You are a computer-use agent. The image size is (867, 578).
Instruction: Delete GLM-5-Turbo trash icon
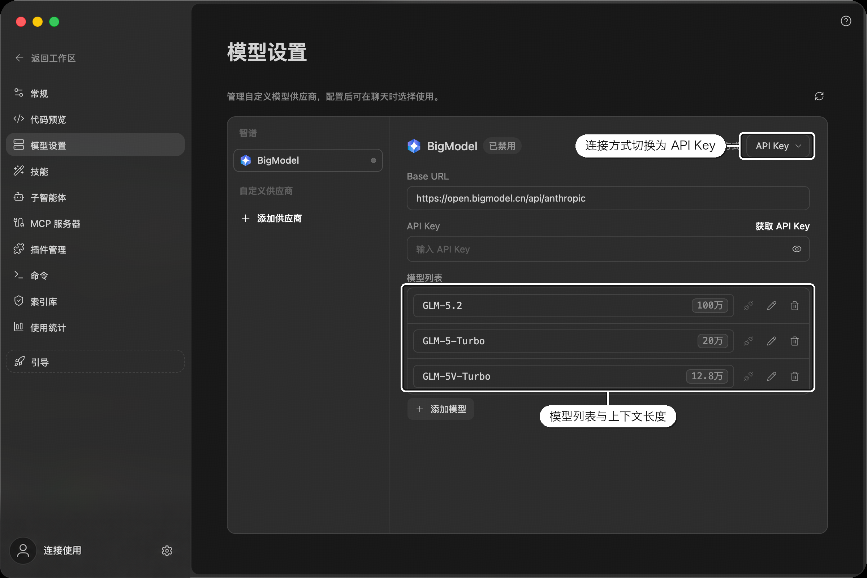[x=795, y=341]
